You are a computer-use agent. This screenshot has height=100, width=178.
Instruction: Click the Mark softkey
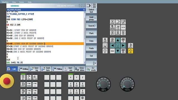tap(91, 33)
